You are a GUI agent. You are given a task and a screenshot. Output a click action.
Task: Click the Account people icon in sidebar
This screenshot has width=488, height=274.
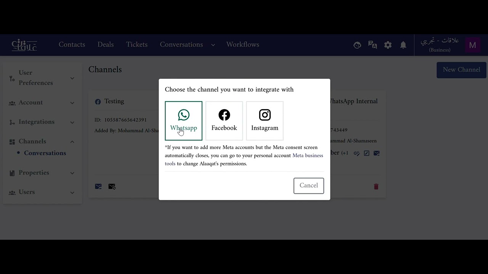point(12,103)
